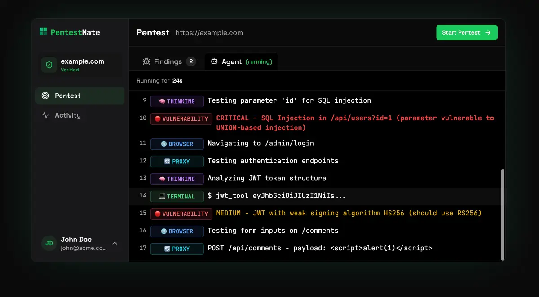Click the Pentest target icon in sidebar

click(x=45, y=96)
